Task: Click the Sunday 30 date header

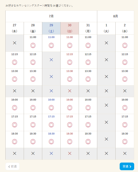Action: tap(70, 28)
